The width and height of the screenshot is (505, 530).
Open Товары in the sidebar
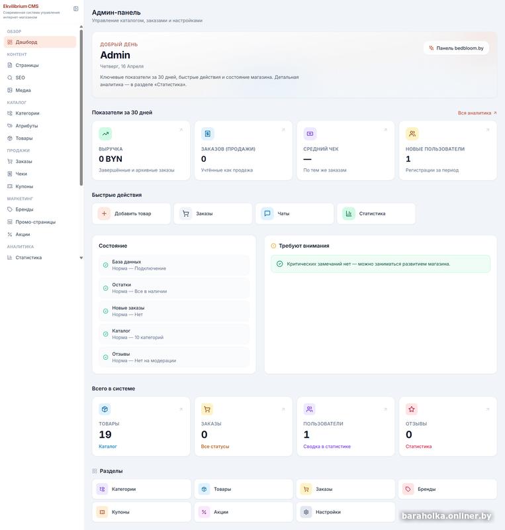click(x=40, y=138)
